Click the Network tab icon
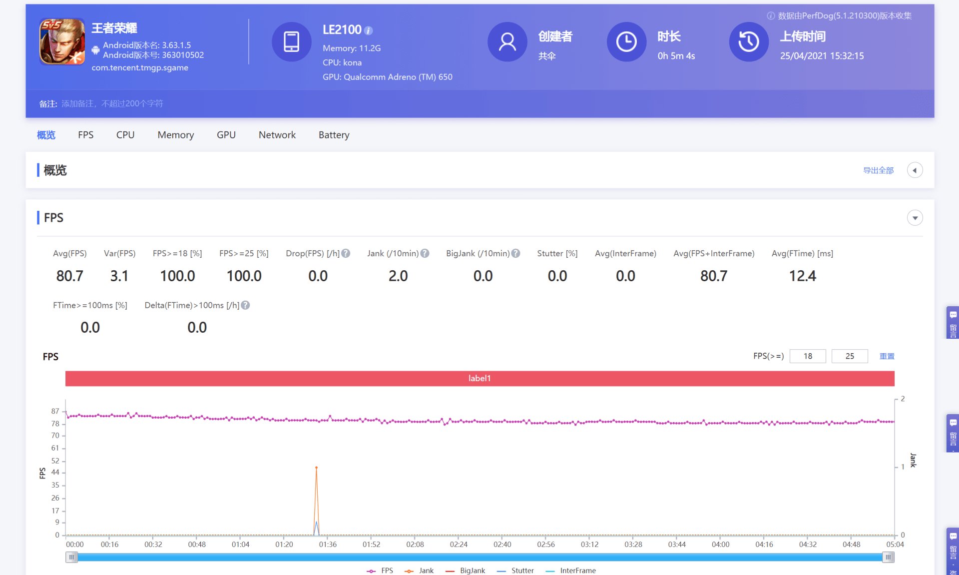Screen dimensions: 959x575 point(276,135)
